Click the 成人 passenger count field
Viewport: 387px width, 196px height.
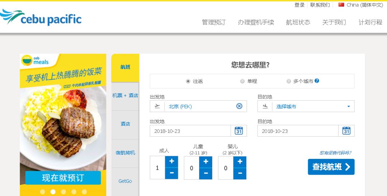click(x=157, y=168)
